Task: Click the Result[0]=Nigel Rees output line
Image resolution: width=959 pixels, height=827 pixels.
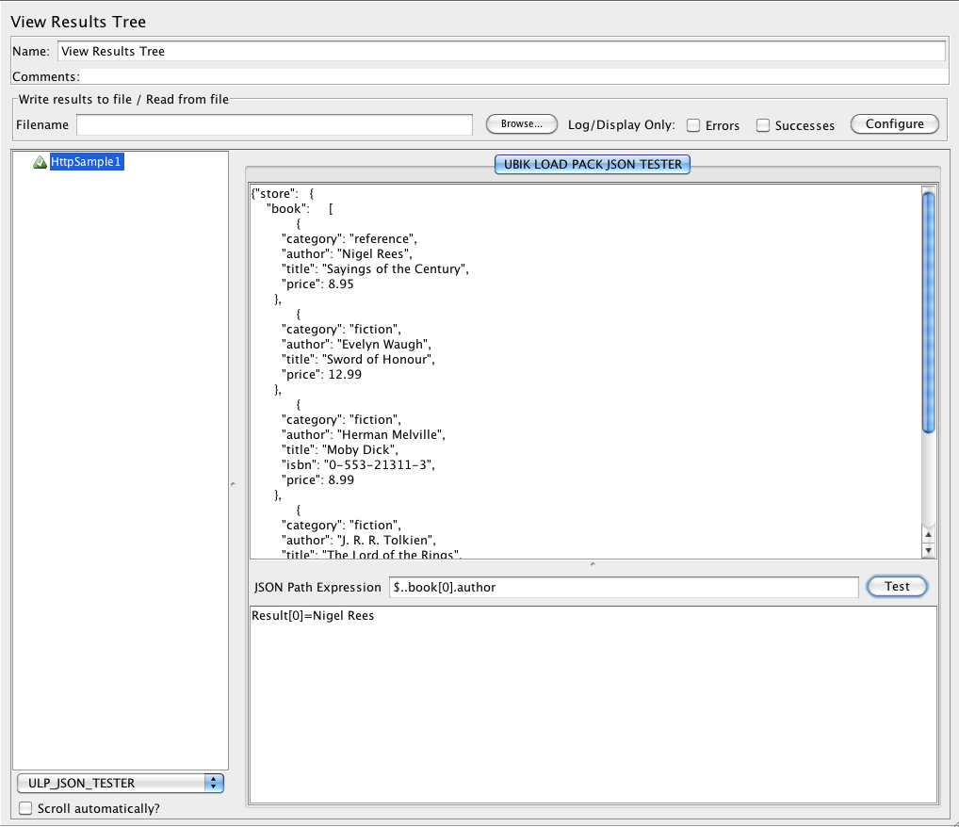Action: (313, 616)
